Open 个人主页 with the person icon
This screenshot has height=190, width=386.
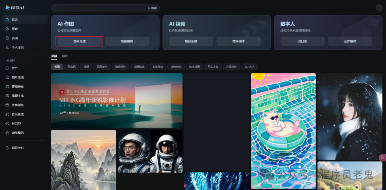[x=8, y=47]
